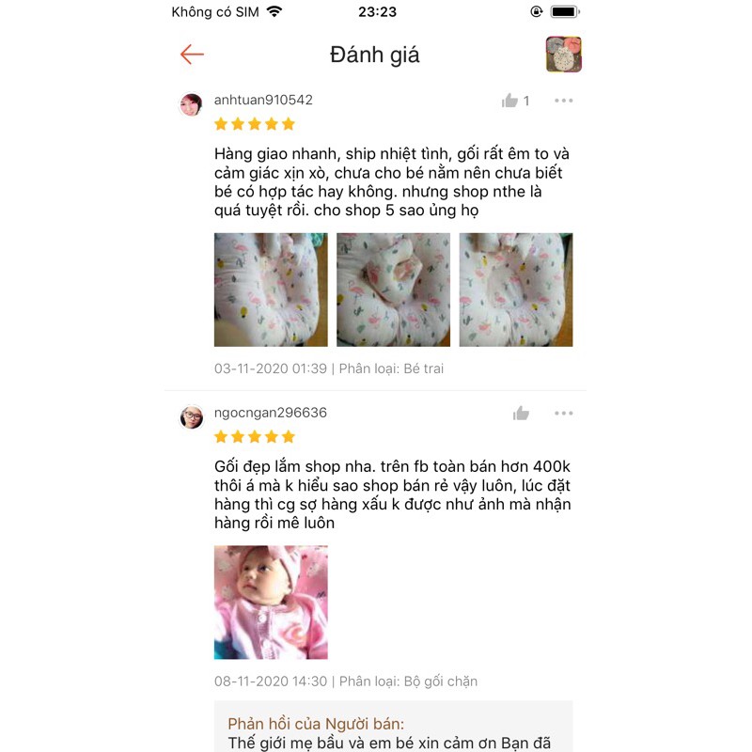The height and width of the screenshot is (752, 752).
Task: Tap five-star rating of anhtuan910542
Action: click(255, 124)
